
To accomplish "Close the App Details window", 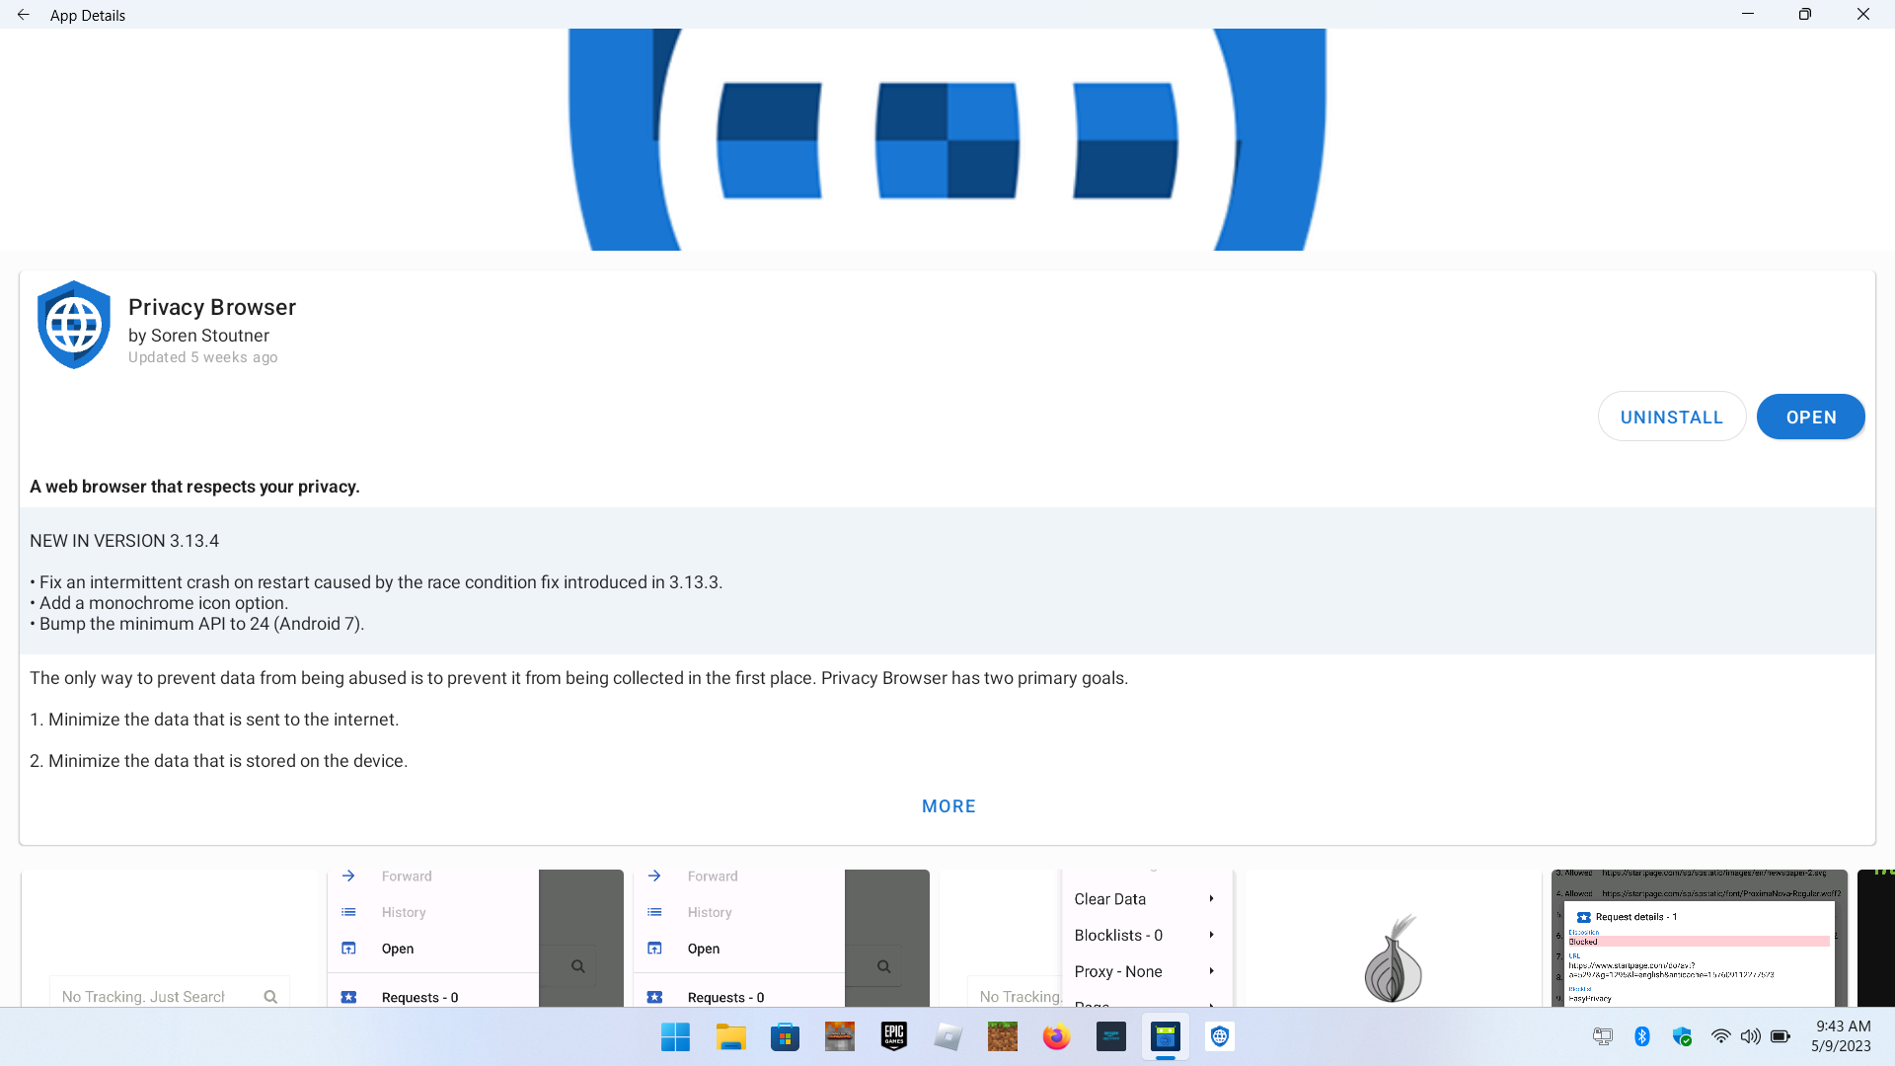I will [1863, 14].
